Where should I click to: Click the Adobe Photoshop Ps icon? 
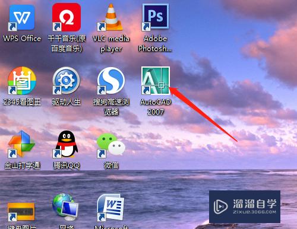pos(156,17)
